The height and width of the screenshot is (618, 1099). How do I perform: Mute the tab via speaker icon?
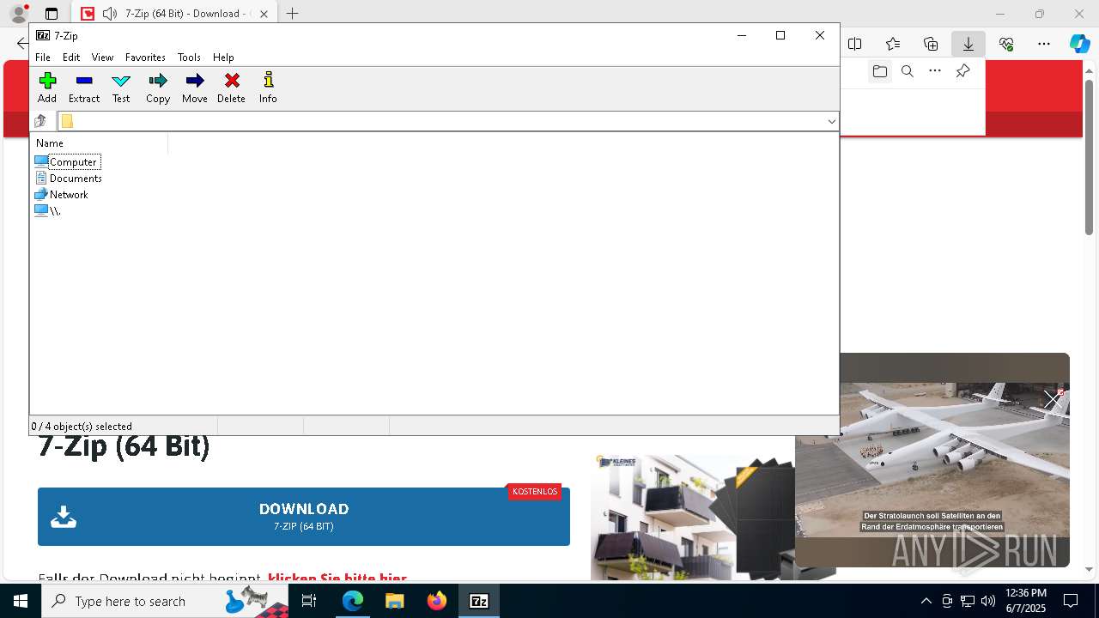click(x=109, y=14)
